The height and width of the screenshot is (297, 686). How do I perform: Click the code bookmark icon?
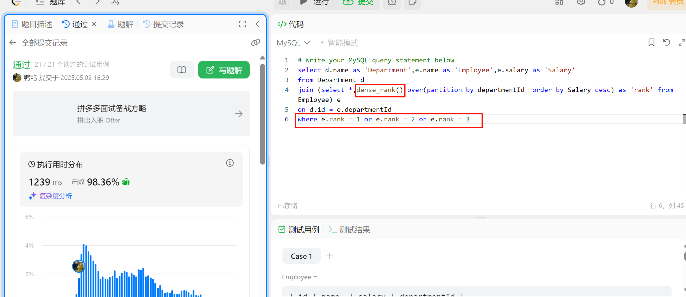pos(652,43)
